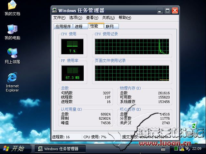206x154 pixels.
Task: Click the 分页数 value 11776
Action: [165, 118]
